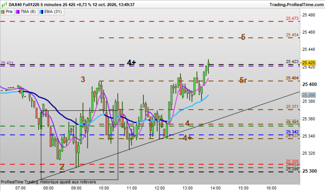
Task: Click the blue EMA color swatch
Action: [x=41, y=12]
